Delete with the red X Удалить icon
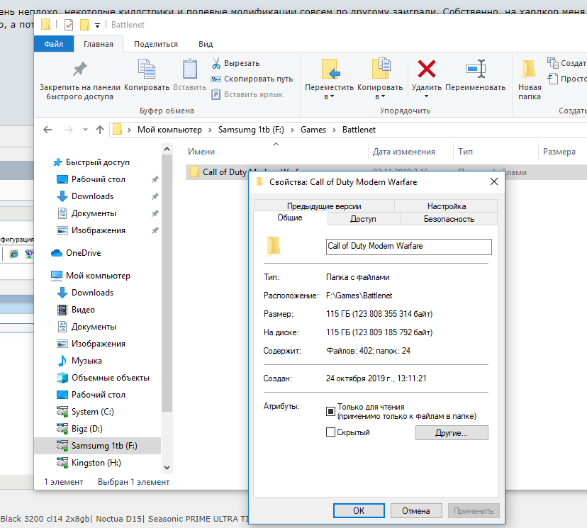 tap(426, 69)
